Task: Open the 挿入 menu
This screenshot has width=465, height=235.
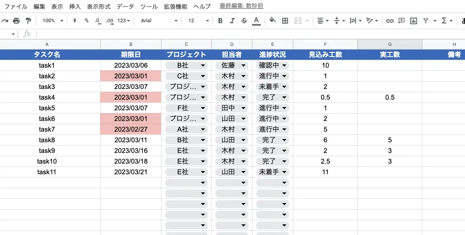Action: coord(75,6)
